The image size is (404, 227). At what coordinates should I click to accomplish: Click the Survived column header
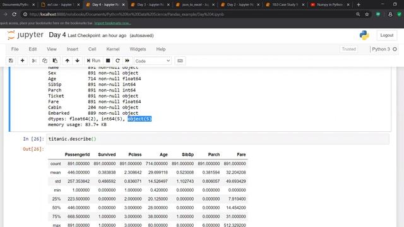tap(107, 154)
